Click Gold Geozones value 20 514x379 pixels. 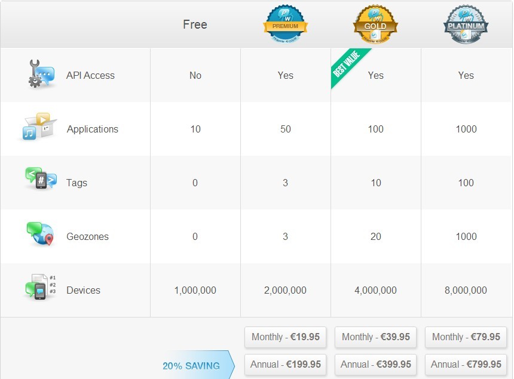pyautogui.click(x=376, y=236)
